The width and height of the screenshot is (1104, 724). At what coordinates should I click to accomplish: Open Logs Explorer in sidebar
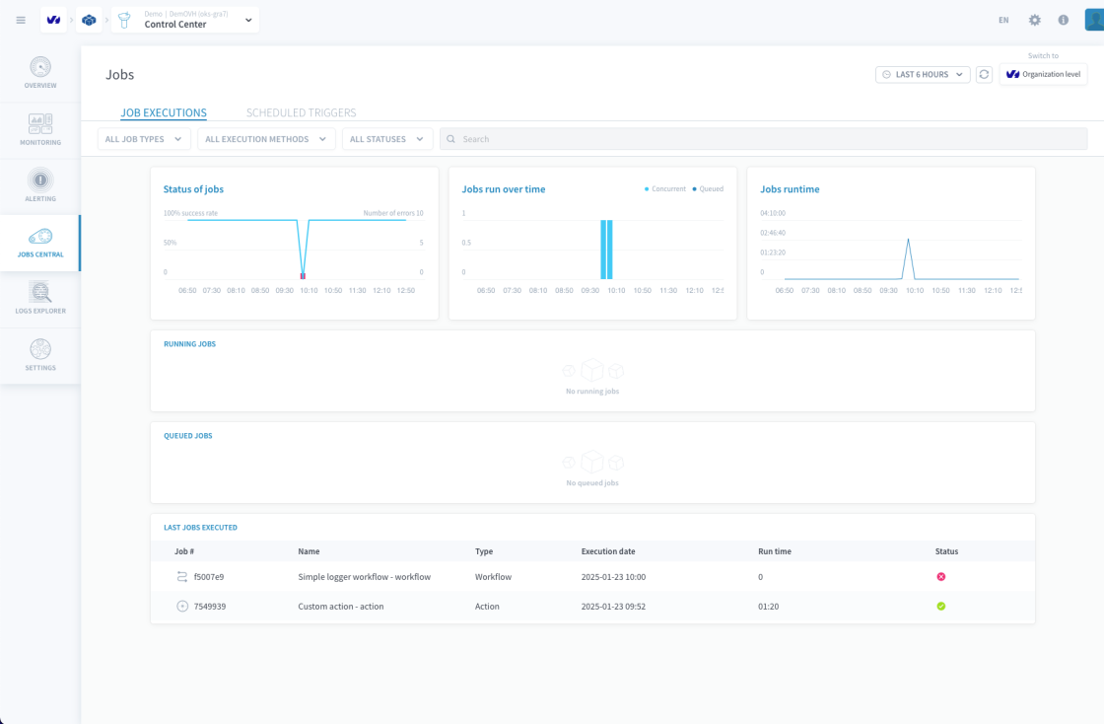(40, 299)
